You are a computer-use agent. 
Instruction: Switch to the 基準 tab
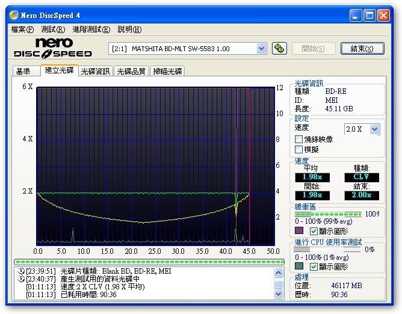(x=26, y=71)
